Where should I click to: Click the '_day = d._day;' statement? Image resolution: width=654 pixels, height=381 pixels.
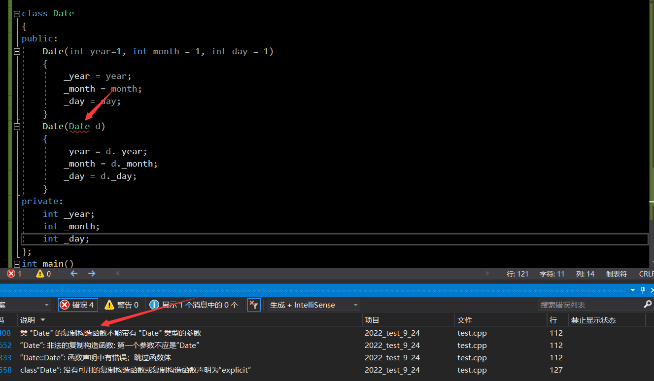click(x=100, y=176)
